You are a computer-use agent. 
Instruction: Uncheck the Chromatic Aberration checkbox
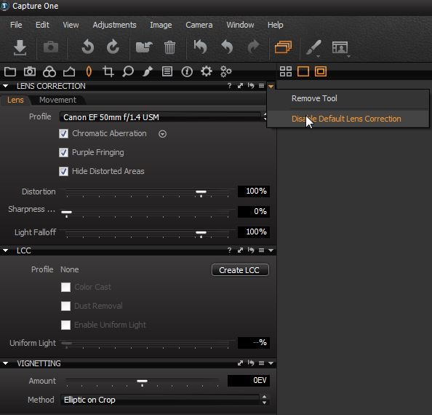64,134
